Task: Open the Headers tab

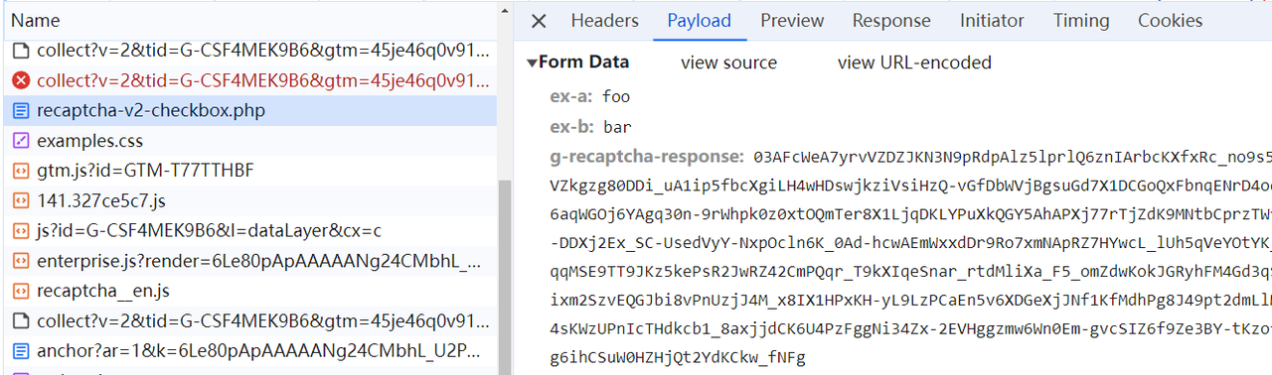Action: tap(604, 21)
